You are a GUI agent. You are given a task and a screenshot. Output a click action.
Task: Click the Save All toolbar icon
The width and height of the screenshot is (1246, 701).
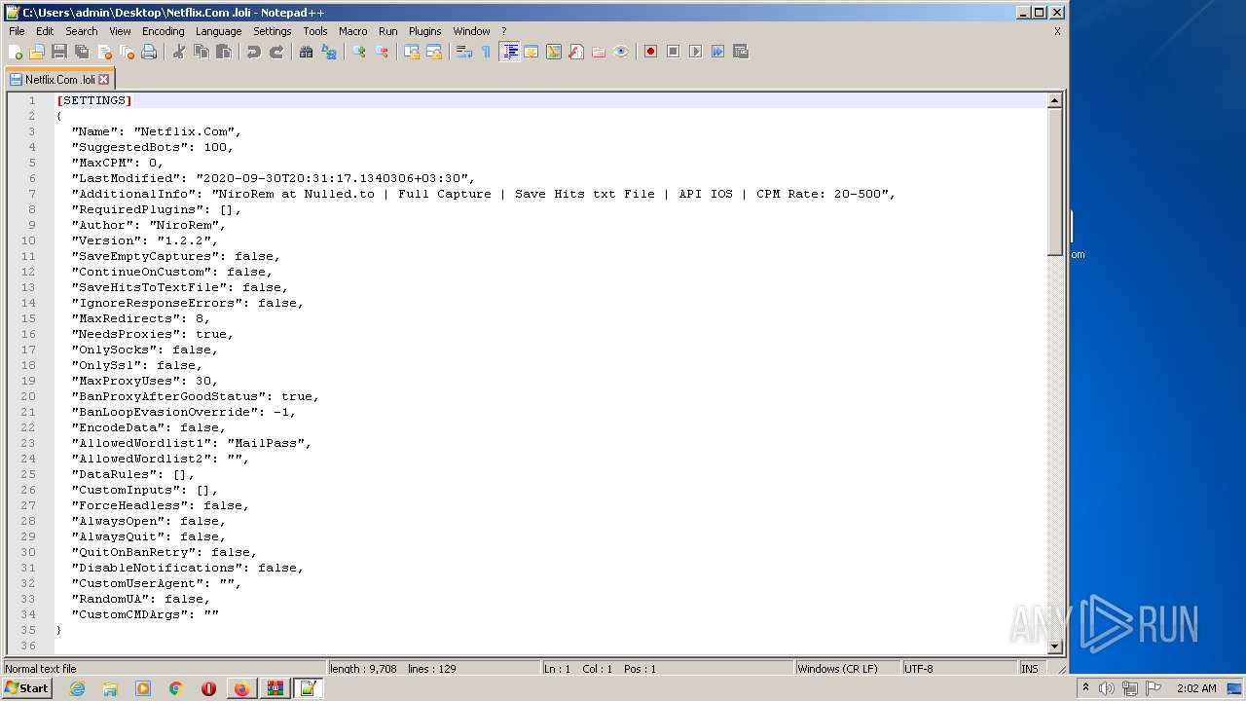pos(82,52)
